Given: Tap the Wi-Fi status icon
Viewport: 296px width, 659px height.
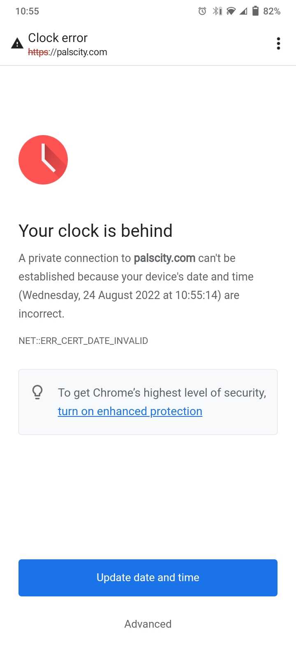Looking at the screenshot, I should click(x=231, y=11).
